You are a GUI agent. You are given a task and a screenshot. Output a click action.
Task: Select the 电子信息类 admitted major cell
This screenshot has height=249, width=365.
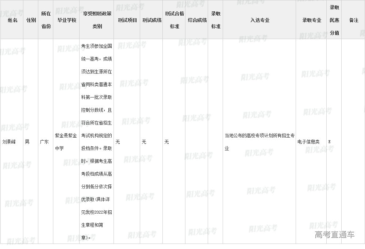point(308,142)
